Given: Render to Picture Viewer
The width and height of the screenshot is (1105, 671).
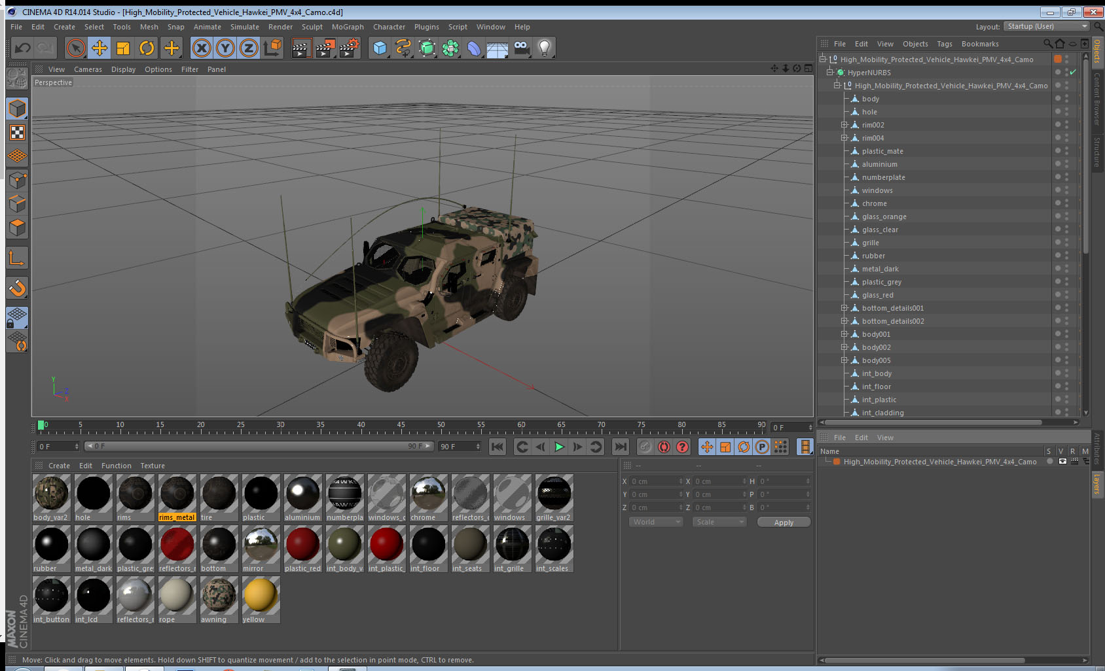Looking at the screenshot, I should [x=325, y=48].
